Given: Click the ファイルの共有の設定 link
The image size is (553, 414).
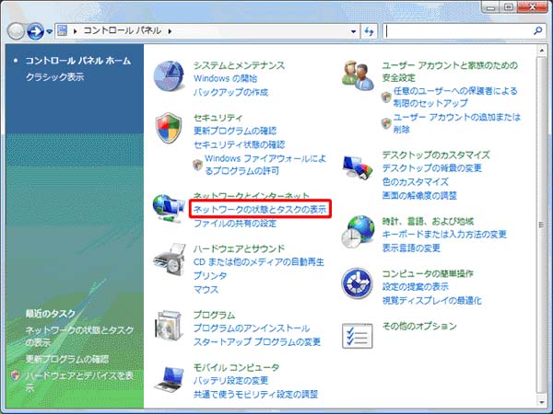Looking at the screenshot, I should point(235,224).
